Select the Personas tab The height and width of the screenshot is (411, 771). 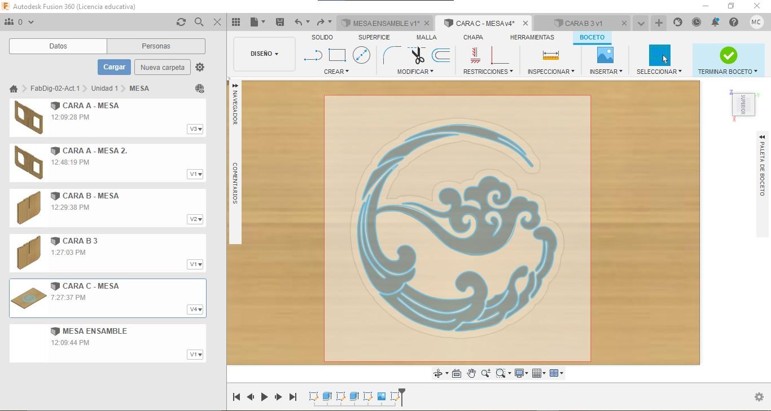(156, 46)
